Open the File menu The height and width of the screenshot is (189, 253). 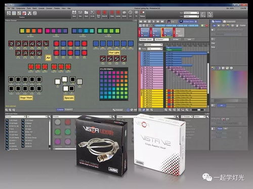pos(9,8)
